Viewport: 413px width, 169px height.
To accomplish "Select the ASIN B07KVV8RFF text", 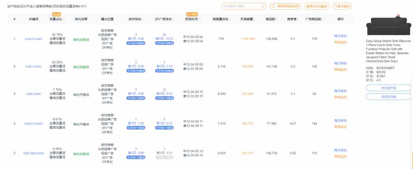I will point(385,68).
